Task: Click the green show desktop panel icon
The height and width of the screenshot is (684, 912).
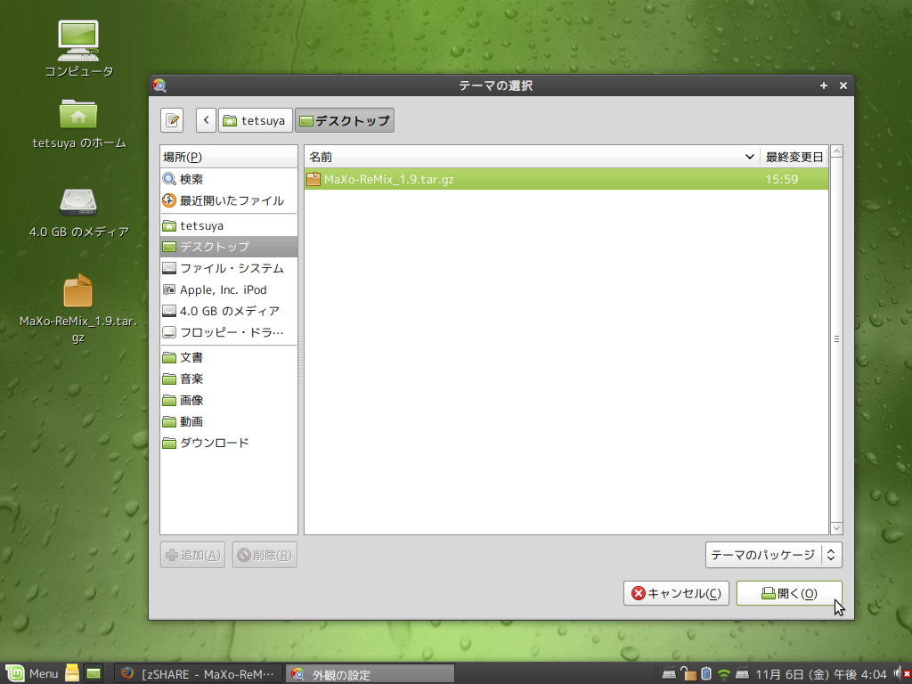Action: (94, 673)
